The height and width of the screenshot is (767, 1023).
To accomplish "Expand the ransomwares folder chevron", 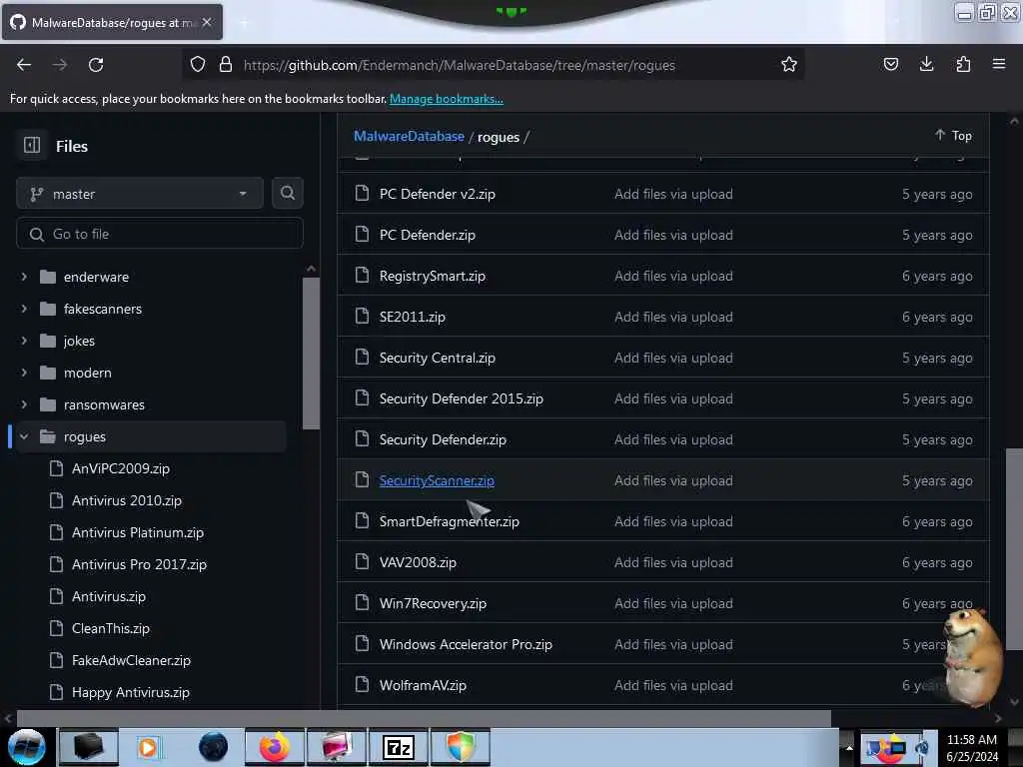I will point(24,404).
